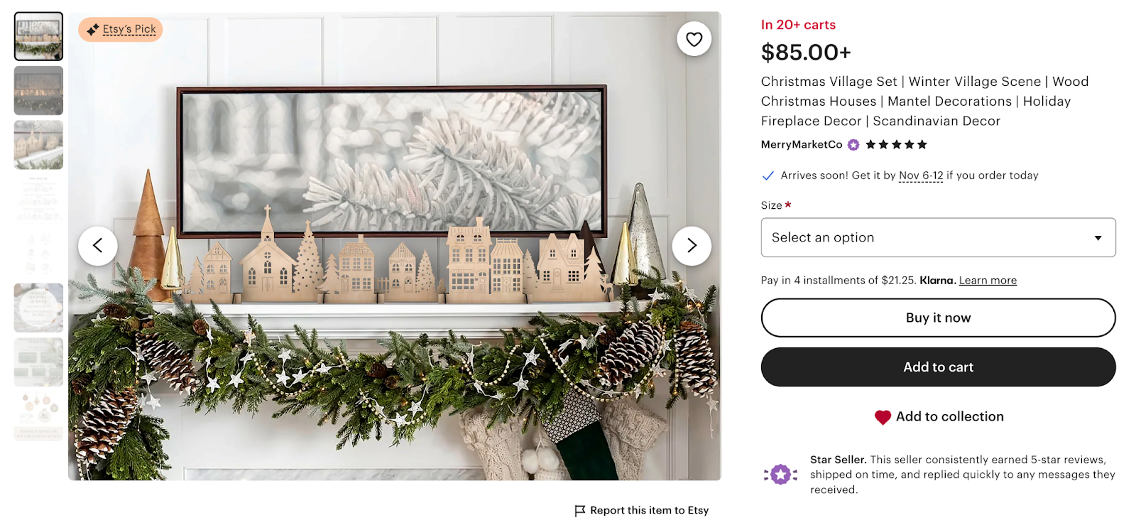Image resolution: width=1136 pixels, height=525 pixels.
Task: Select the sixth thumbnail with round graphic
Action: pos(38,308)
